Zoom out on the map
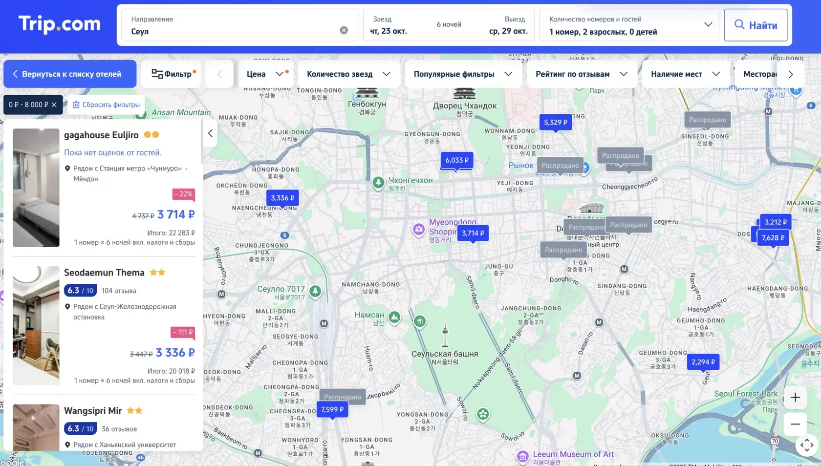The width and height of the screenshot is (821, 466). (x=795, y=424)
